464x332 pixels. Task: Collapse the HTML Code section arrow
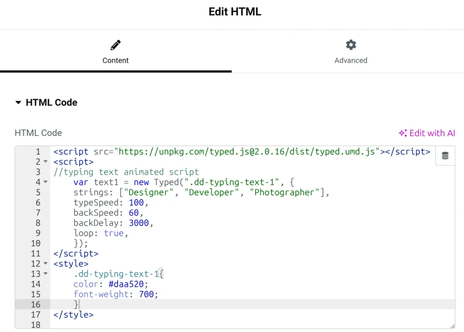pos(18,103)
